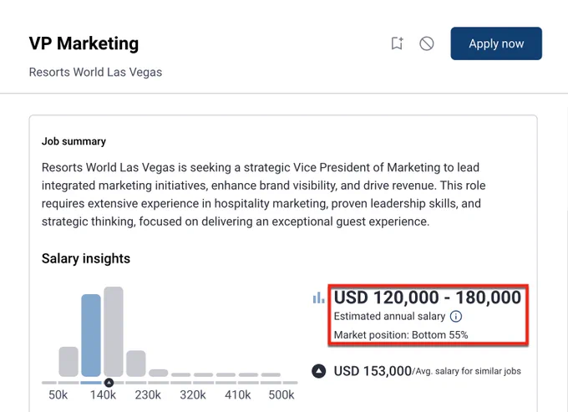Image resolution: width=568 pixels, height=412 pixels.
Task: Select the tallest gray histogram bar
Action: click(114, 332)
